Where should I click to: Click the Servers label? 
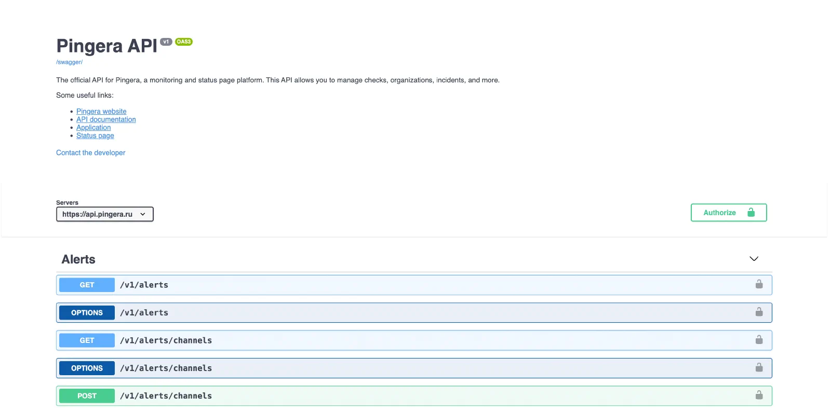[x=67, y=203]
